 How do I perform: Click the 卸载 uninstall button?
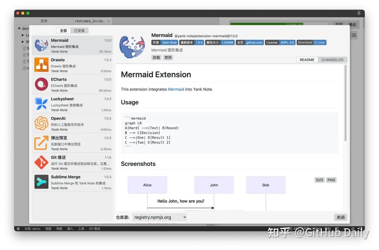coord(157,58)
